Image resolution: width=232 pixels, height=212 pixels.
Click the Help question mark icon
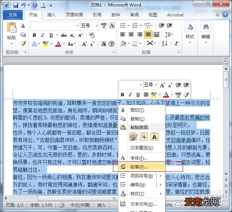[x=225, y=15]
